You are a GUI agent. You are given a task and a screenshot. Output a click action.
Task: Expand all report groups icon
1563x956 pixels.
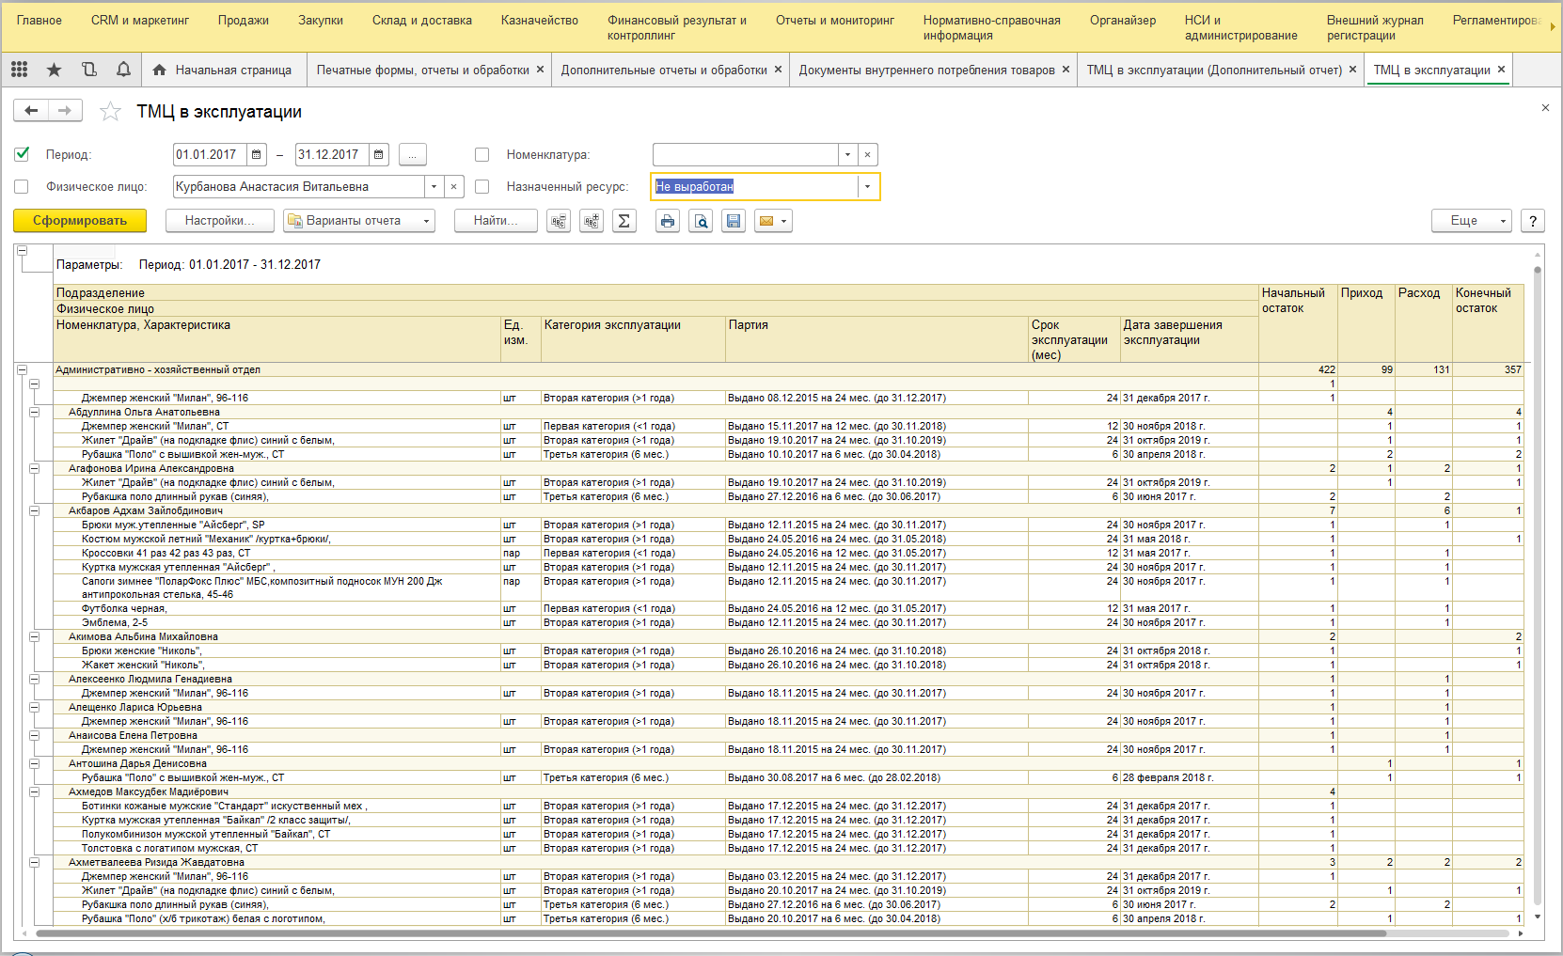tap(592, 221)
